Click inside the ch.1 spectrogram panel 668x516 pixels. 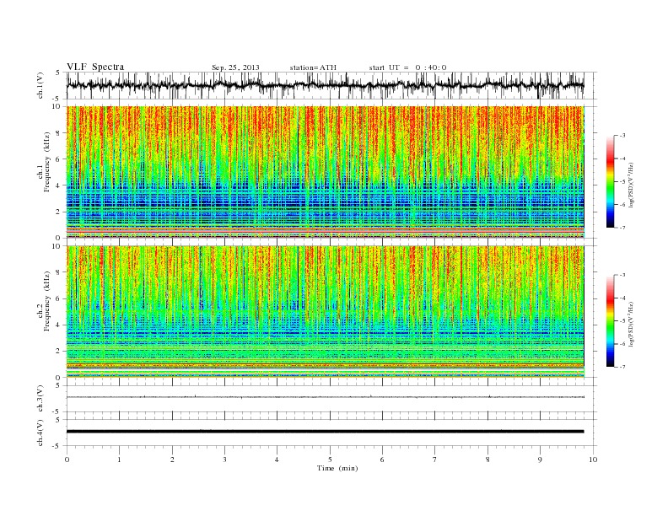pos(325,172)
